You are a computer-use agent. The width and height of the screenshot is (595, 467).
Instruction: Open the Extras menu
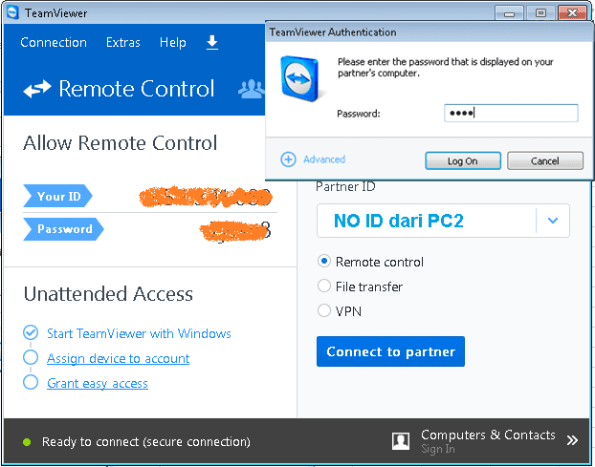[x=123, y=43]
